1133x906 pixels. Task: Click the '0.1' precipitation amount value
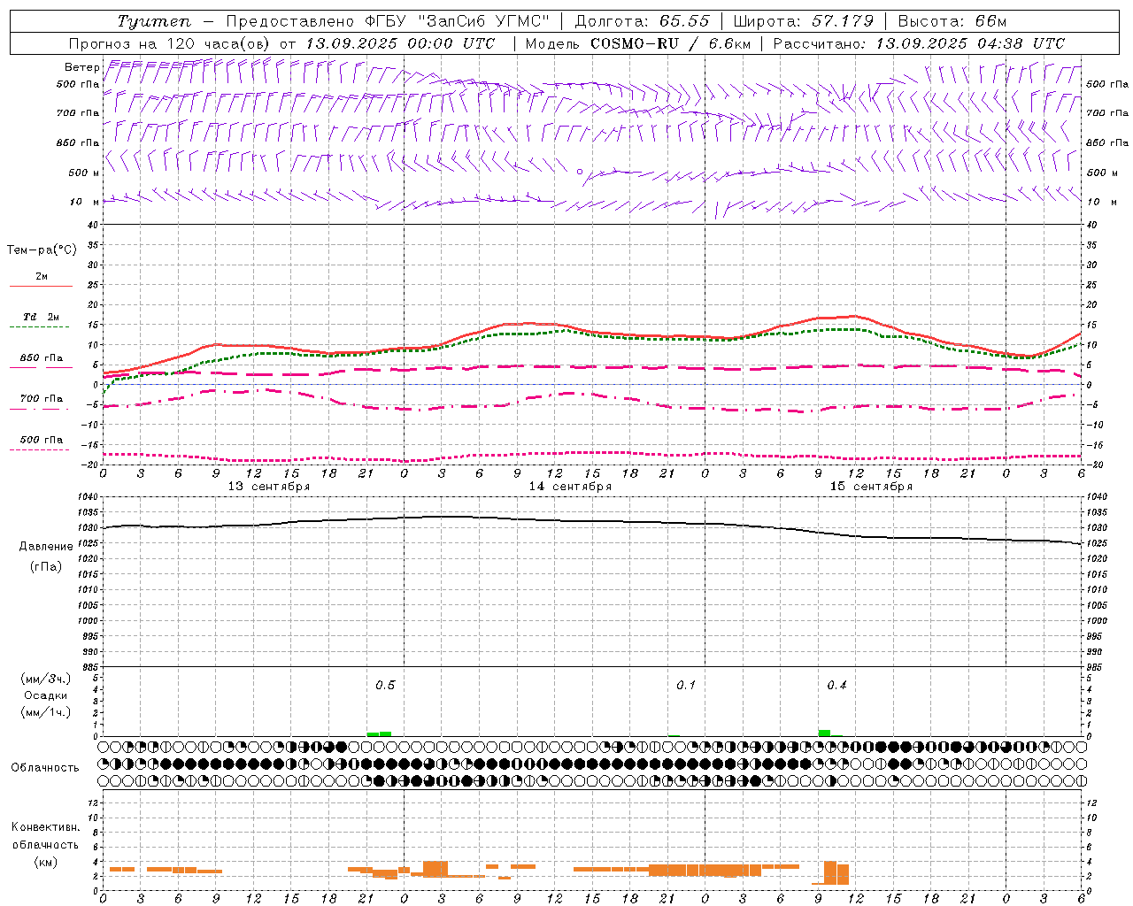point(686,686)
